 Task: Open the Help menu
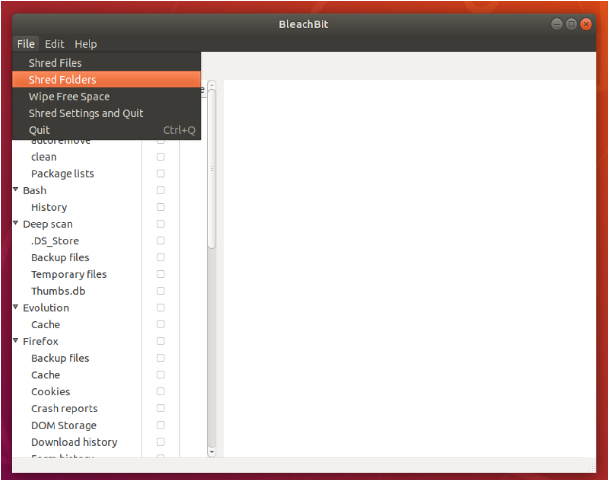click(x=86, y=44)
